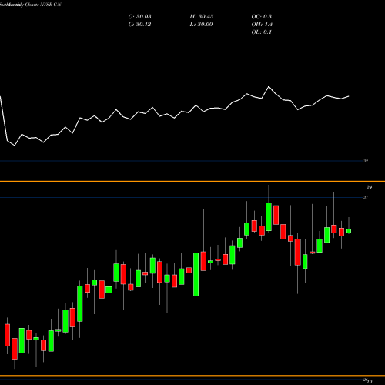The image size is (385, 385).
Task: Click the '32' price axis label
Action: (x=366, y=161)
